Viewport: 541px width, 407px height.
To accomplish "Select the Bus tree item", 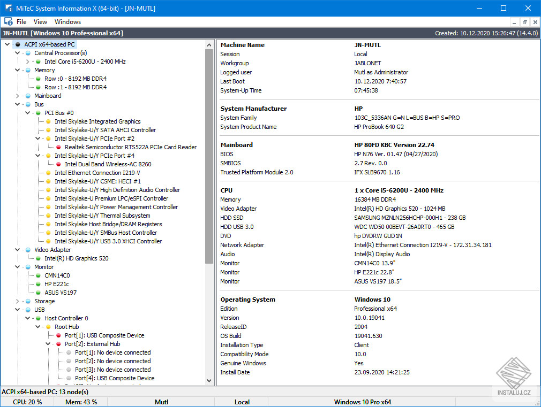I will click(39, 104).
